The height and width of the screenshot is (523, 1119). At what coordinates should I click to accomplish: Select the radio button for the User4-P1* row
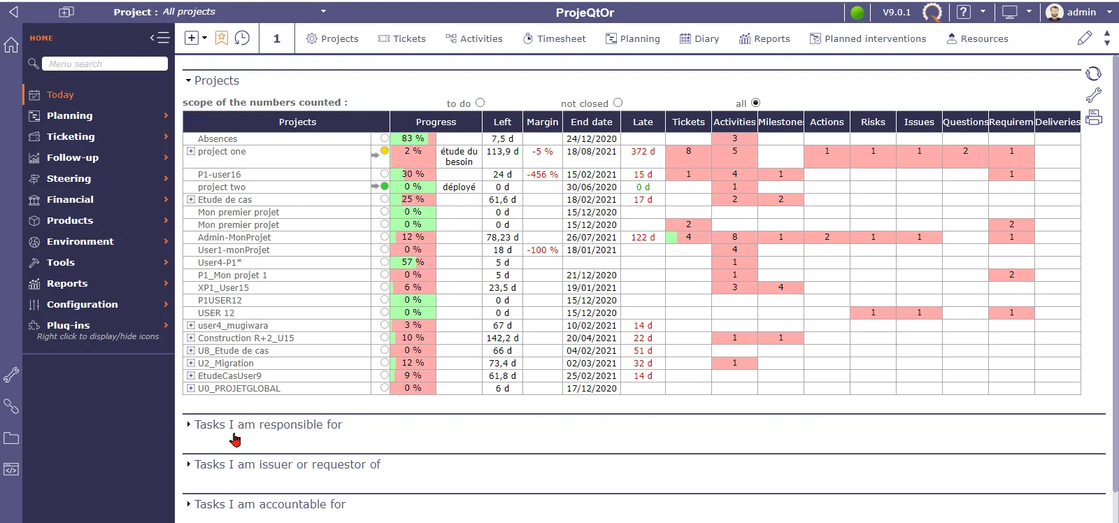click(385, 261)
